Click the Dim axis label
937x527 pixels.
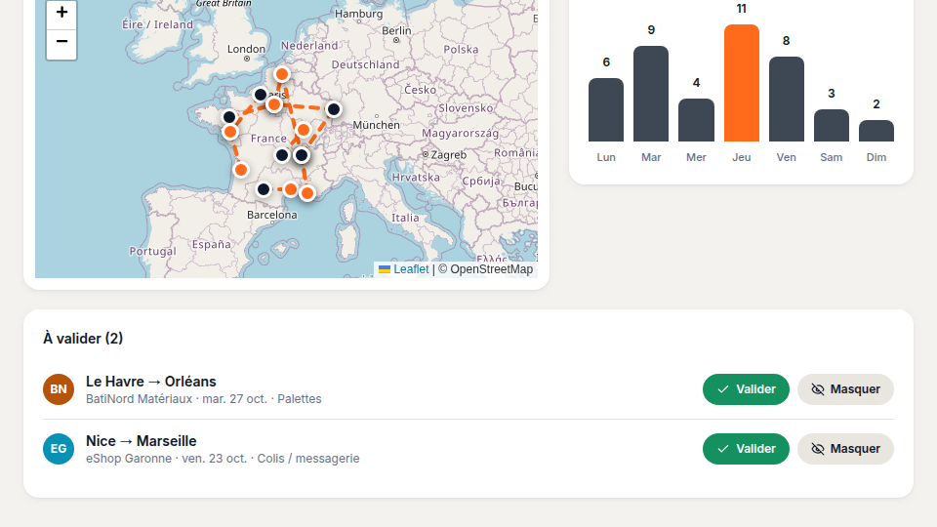tap(876, 157)
